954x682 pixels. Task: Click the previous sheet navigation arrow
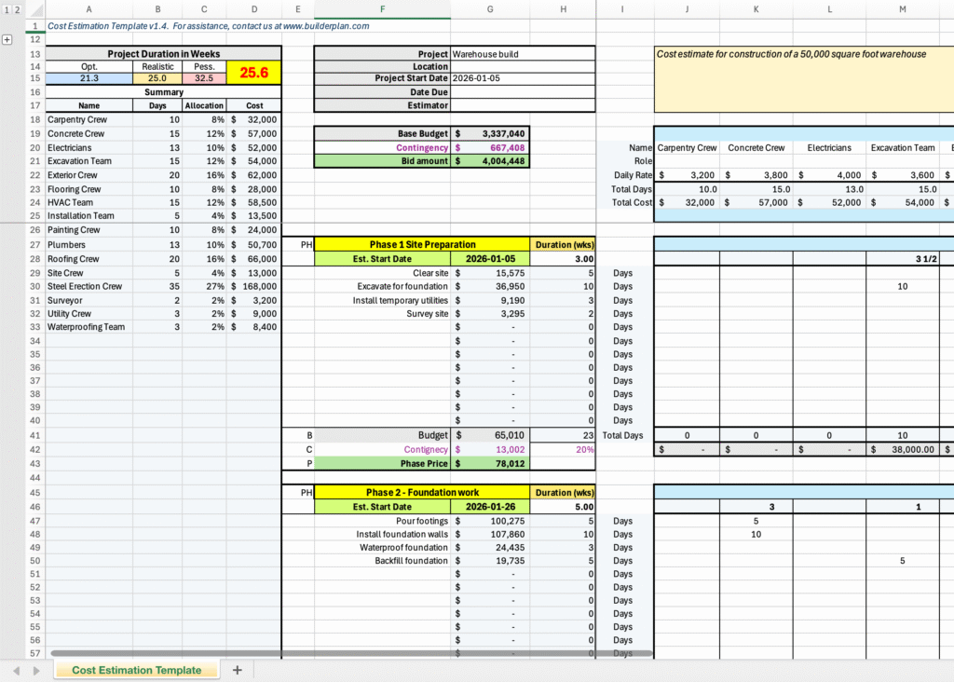(16, 670)
